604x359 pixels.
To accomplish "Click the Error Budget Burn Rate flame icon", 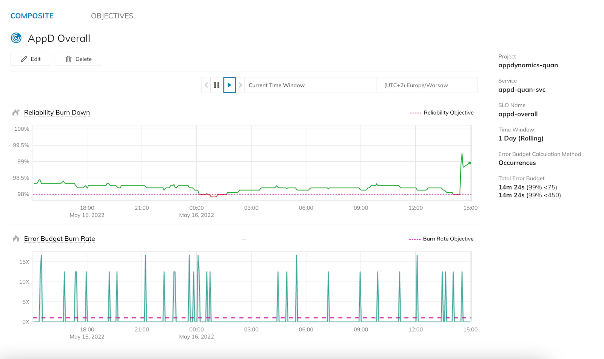I will (x=16, y=238).
